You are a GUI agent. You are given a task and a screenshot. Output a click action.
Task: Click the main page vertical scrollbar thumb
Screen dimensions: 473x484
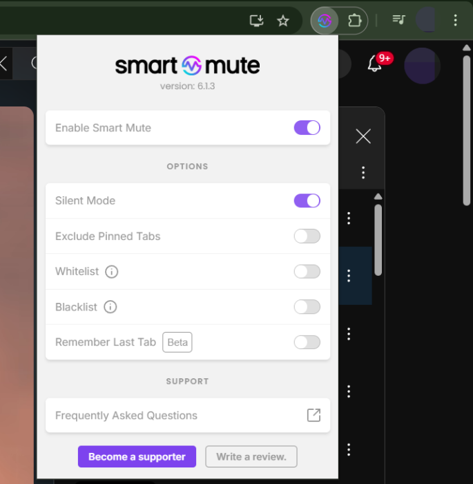tap(467, 130)
